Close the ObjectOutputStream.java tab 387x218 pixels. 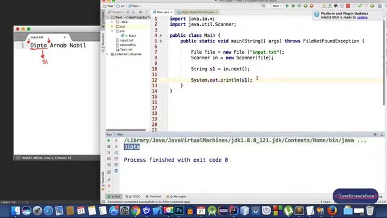tap(216, 12)
